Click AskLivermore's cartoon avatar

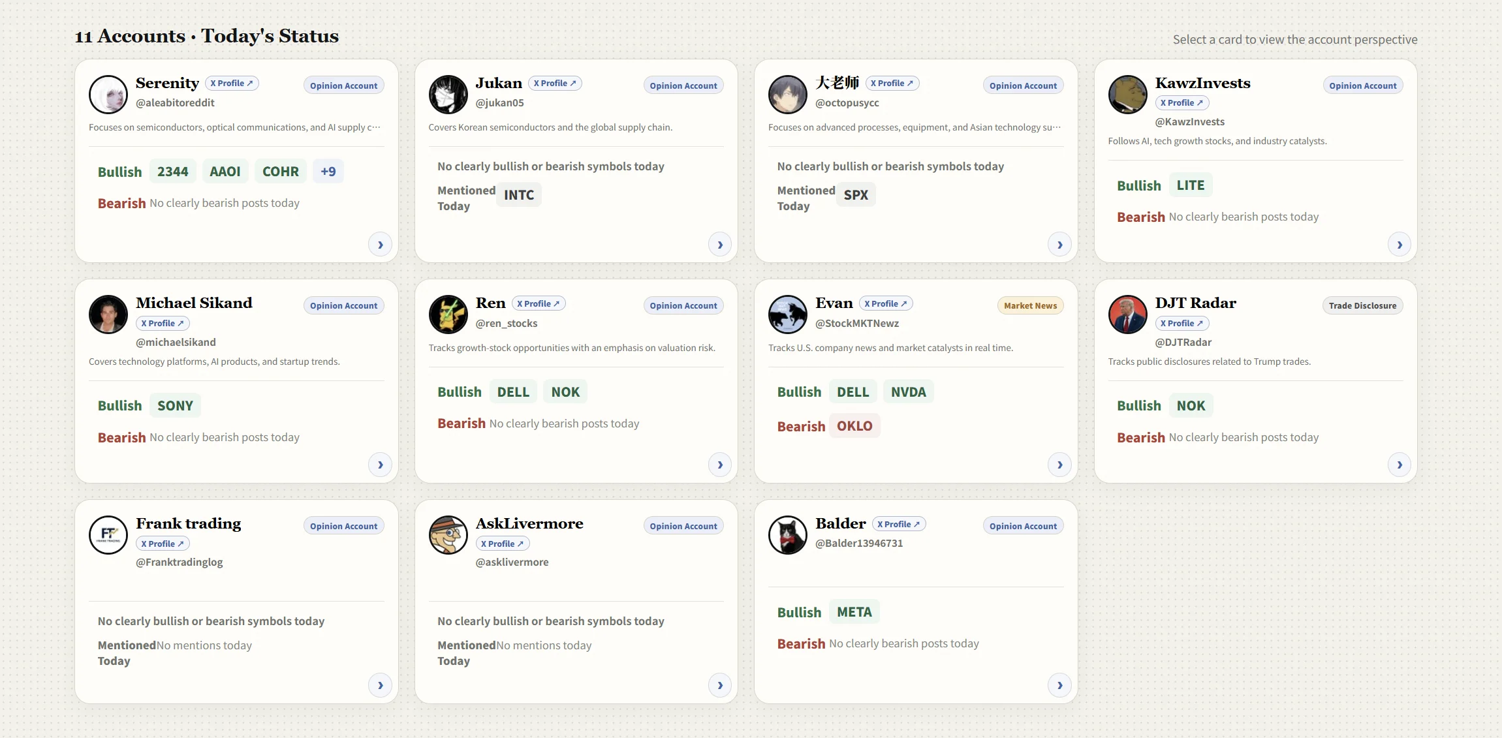click(448, 535)
